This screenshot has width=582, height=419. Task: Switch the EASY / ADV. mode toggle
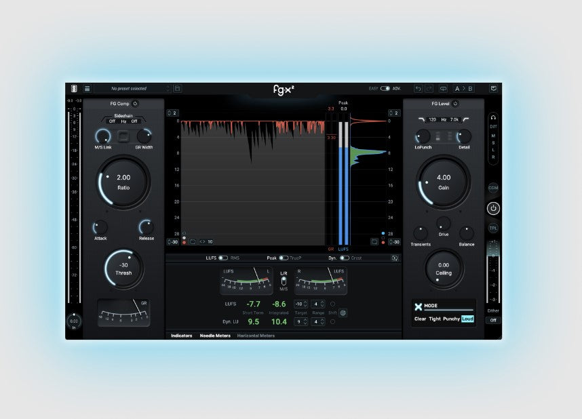click(x=385, y=88)
